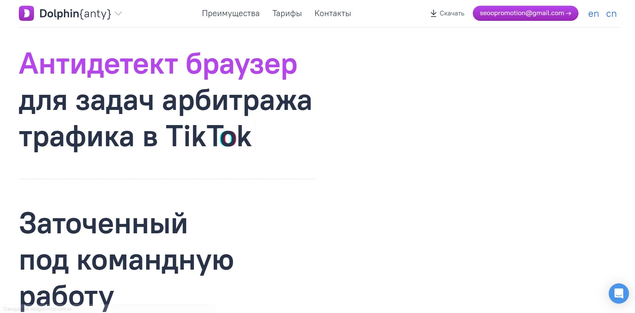Screen dimensions: 635x313
Task: Go to the Преимущества menu item
Action: tap(231, 13)
